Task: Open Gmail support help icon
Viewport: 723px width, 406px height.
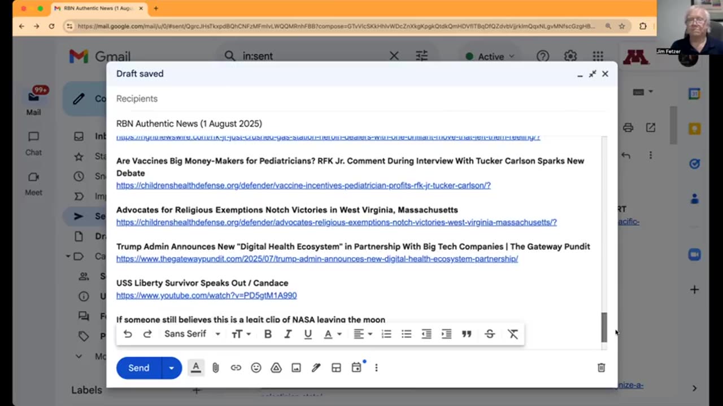Action: coord(543,56)
